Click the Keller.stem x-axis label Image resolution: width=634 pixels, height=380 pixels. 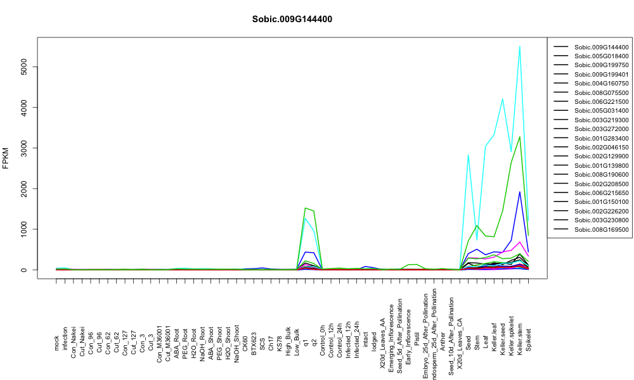(x=520, y=336)
